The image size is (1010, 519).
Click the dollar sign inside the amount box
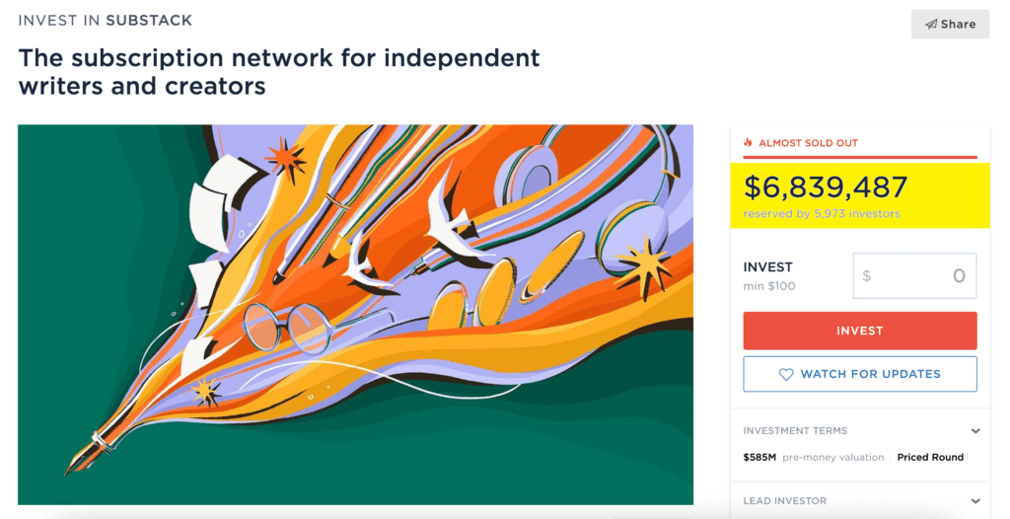pyautogui.click(x=866, y=276)
